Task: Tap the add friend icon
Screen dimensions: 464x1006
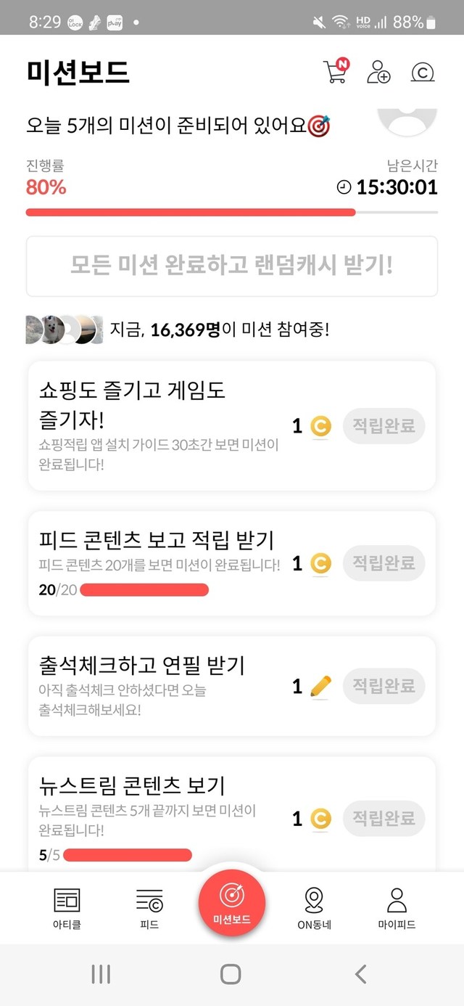Action: (x=378, y=72)
